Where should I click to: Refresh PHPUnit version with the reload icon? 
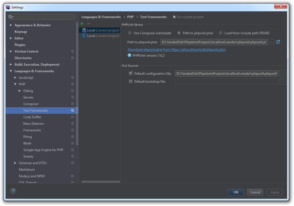278,42
